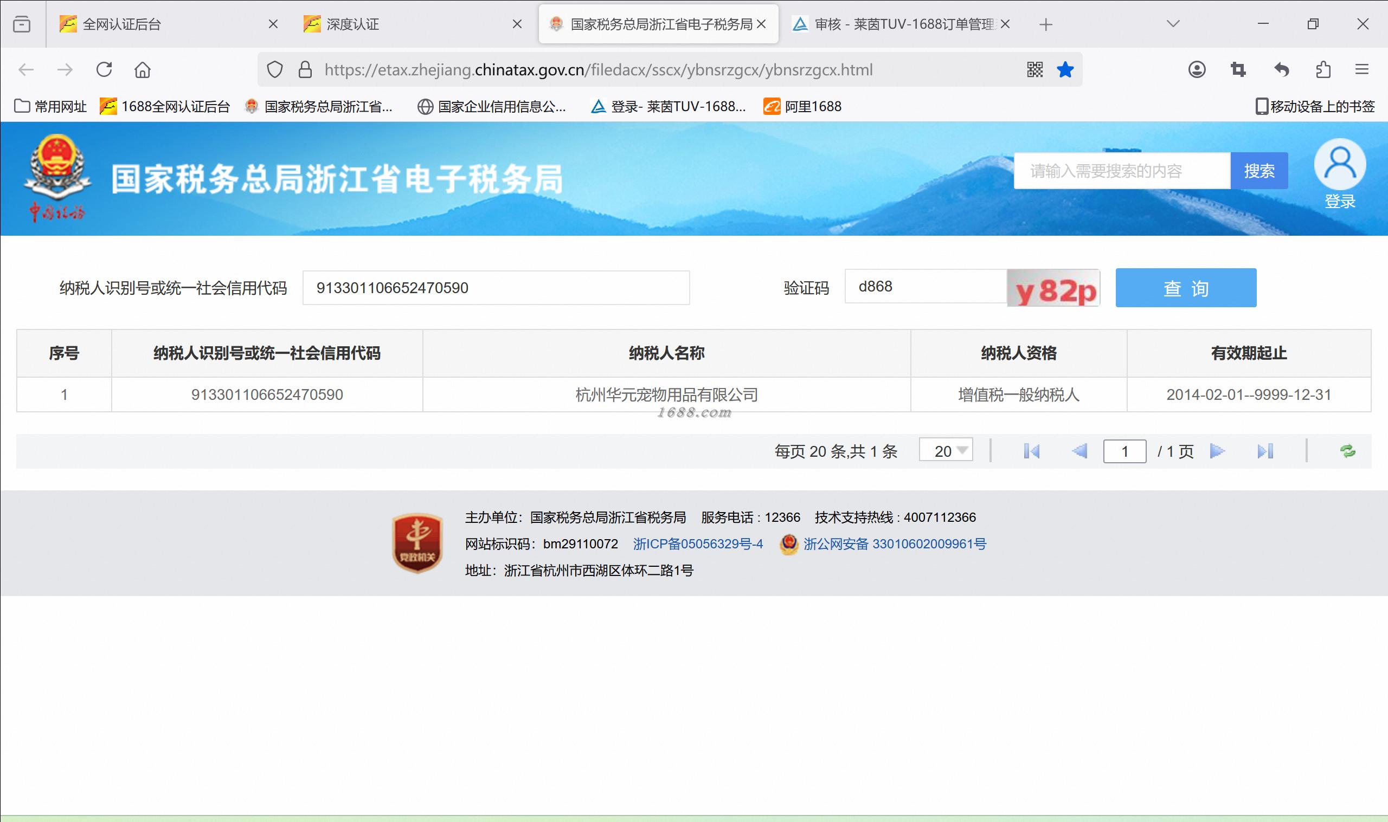Click the blue bookmark star icon
The width and height of the screenshot is (1388, 822).
pos(1065,70)
